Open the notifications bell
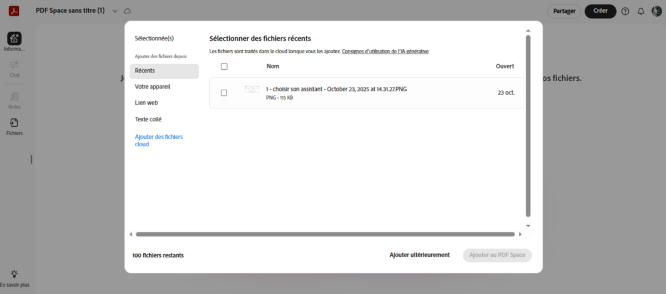Screen dimensions: 666x294 pyautogui.click(x=641, y=11)
